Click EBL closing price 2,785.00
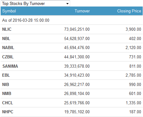143x117 pixels. point(133,75)
